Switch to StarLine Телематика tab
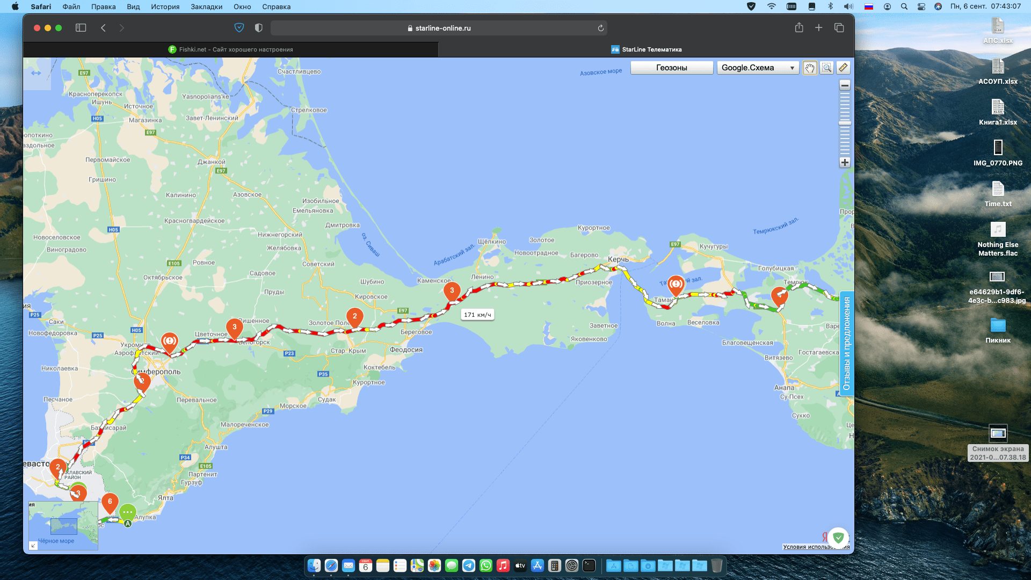 647,49
